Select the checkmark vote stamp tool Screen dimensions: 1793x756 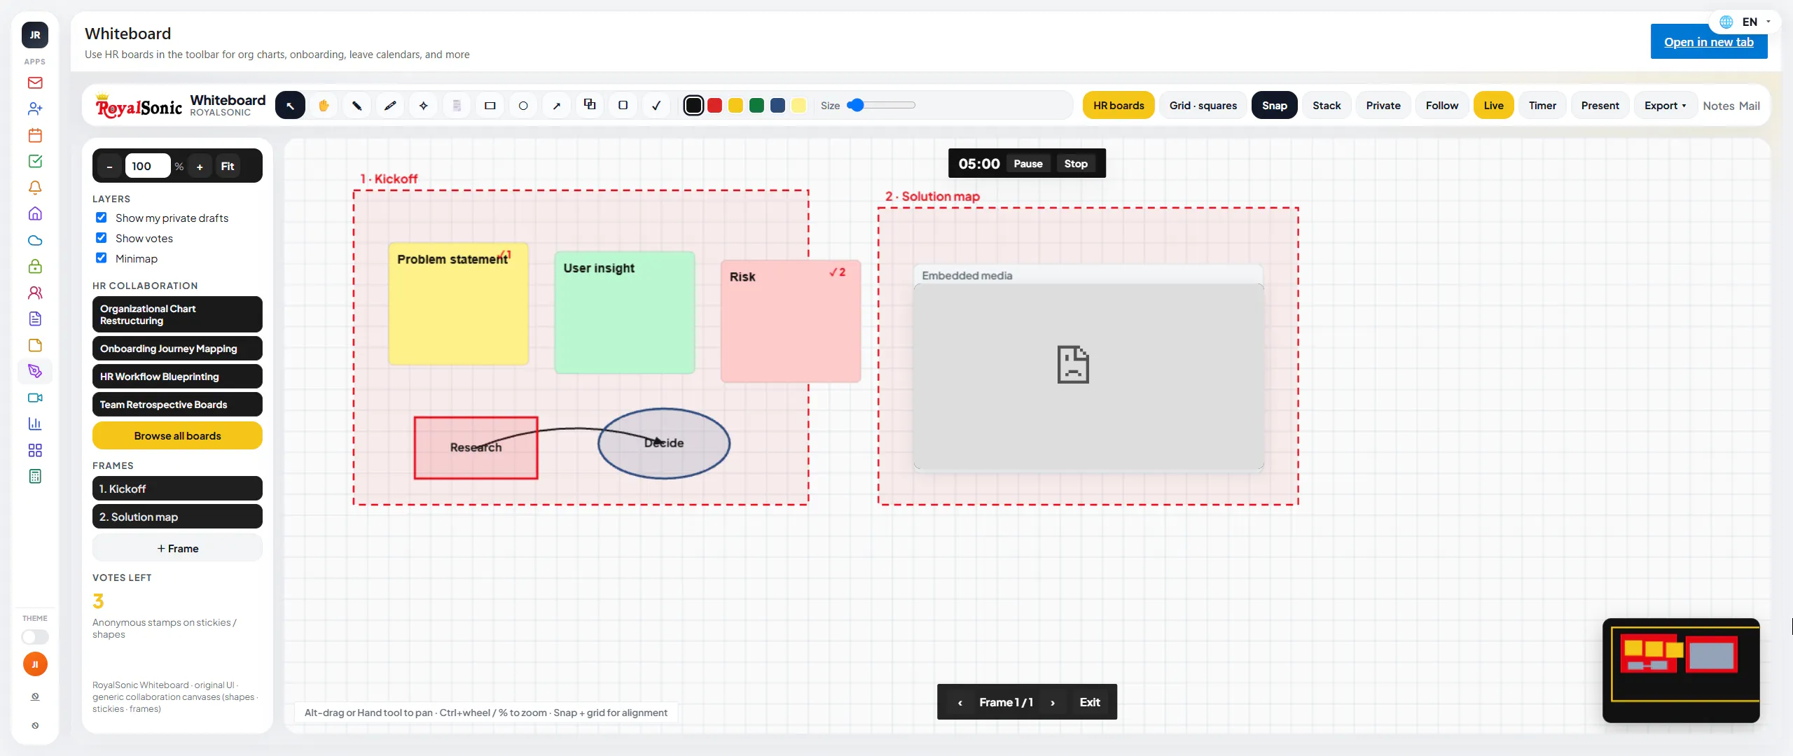656,106
